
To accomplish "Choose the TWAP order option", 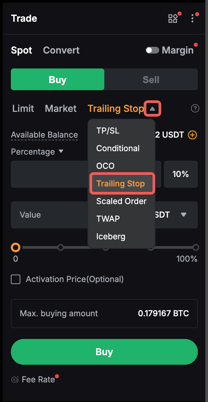I will [x=108, y=219].
